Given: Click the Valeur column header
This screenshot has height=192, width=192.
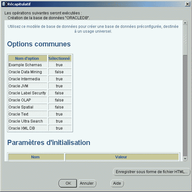Looking at the screenshot, I should click(121, 157).
